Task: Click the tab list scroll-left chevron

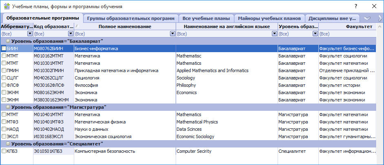Action: tap(367, 18)
